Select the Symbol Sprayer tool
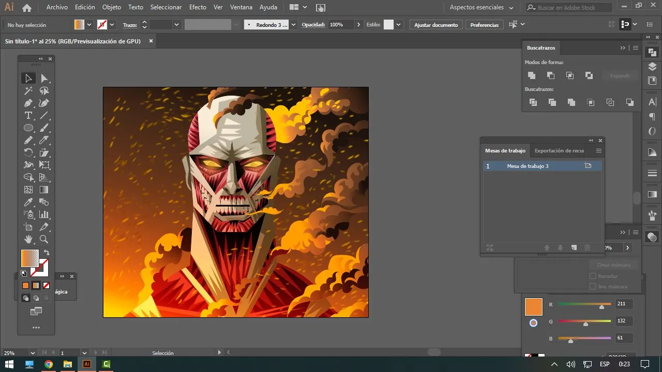 coord(28,215)
